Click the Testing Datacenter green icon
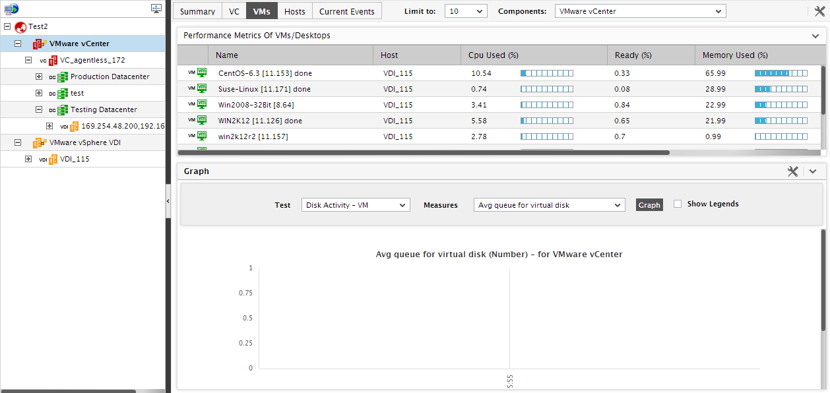The width and height of the screenshot is (830, 393). [x=63, y=109]
